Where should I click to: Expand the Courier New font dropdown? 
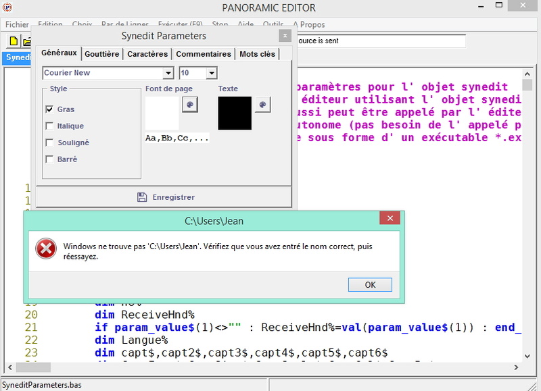(168, 73)
